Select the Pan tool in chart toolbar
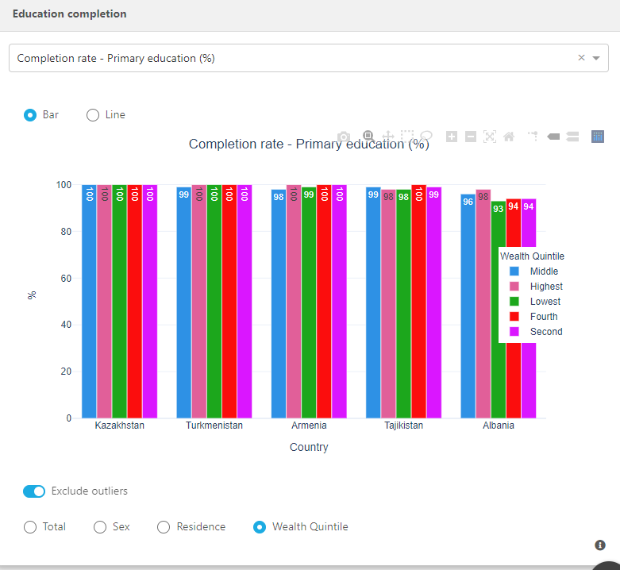Image resolution: width=620 pixels, height=570 pixels. [388, 137]
